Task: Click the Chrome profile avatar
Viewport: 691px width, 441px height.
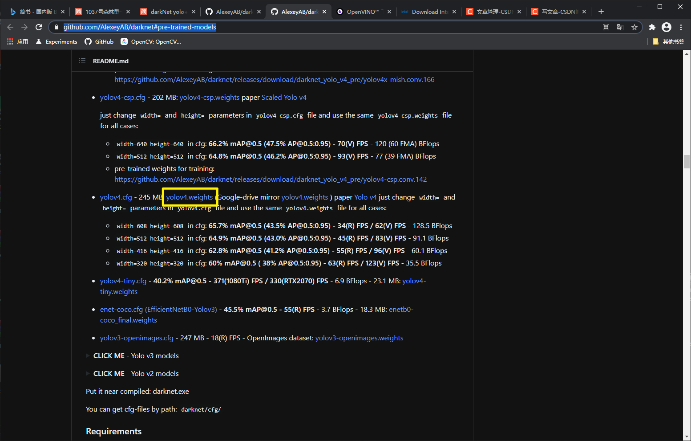Action: [x=667, y=27]
